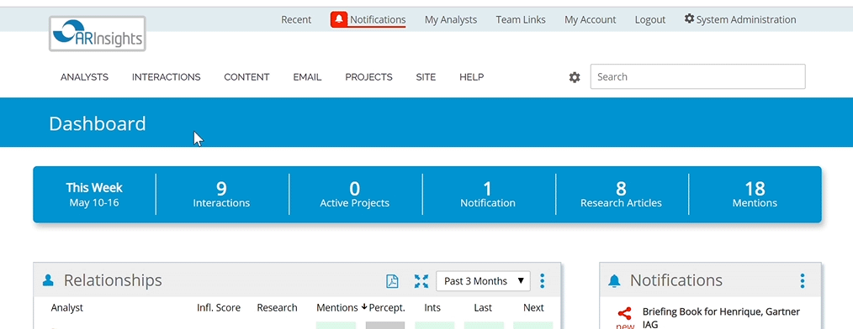
Task: Sort by the Mentions column
Action: pyautogui.click(x=337, y=308)
